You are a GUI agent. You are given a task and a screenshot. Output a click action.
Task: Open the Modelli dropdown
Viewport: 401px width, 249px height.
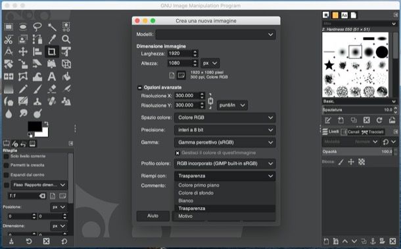216,35
